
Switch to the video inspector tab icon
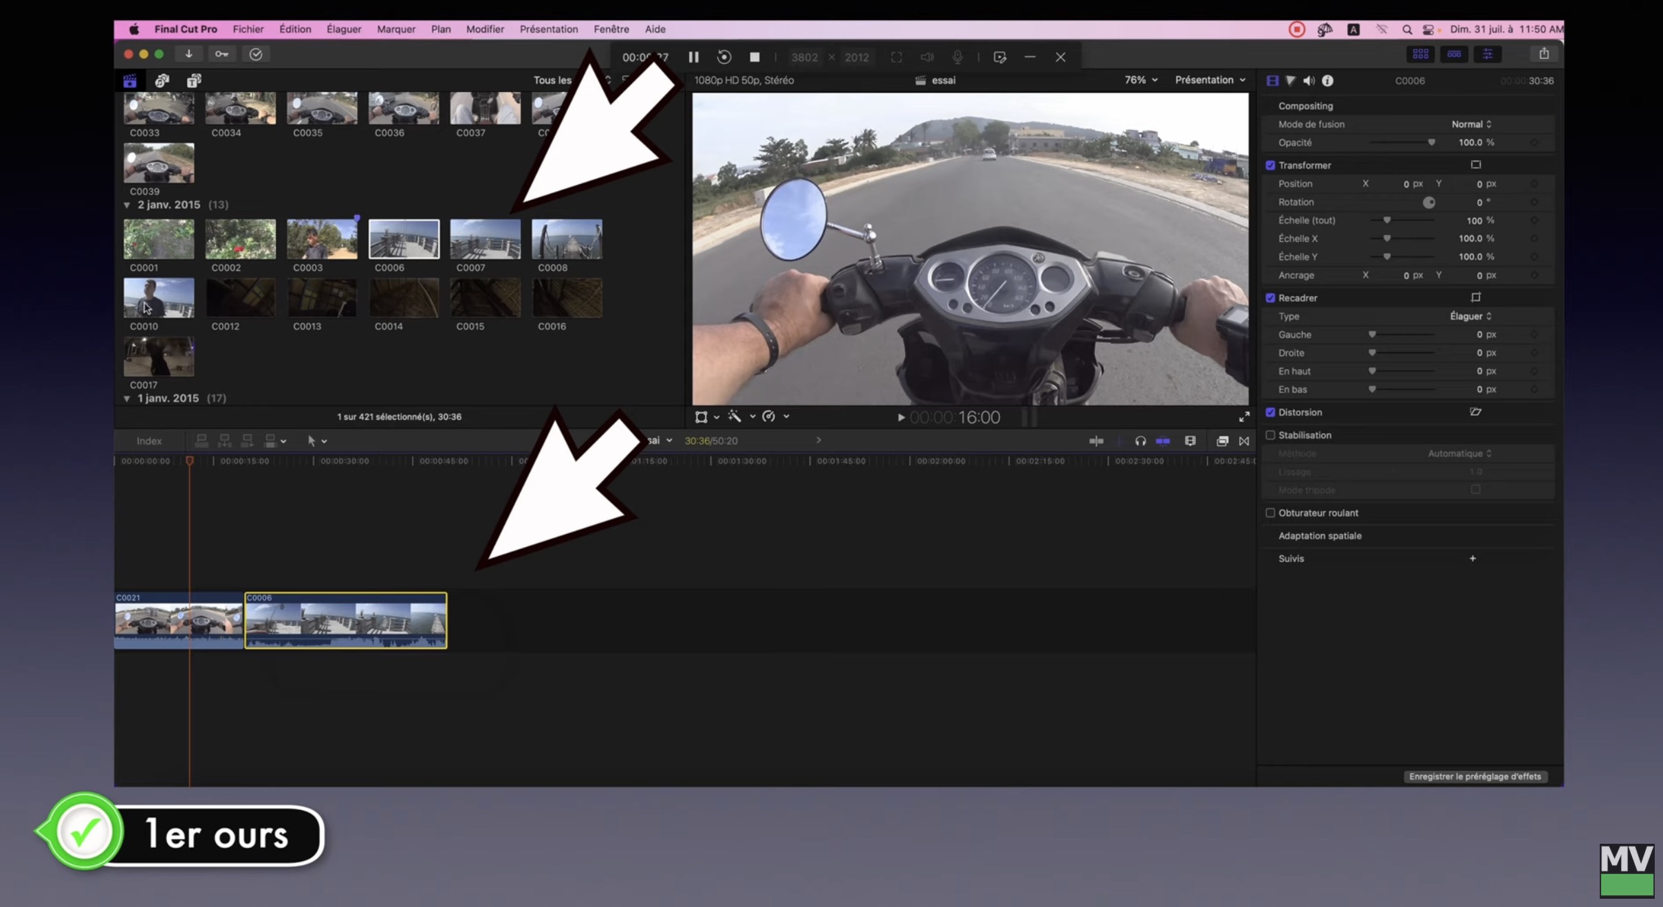pos(1272,81)
